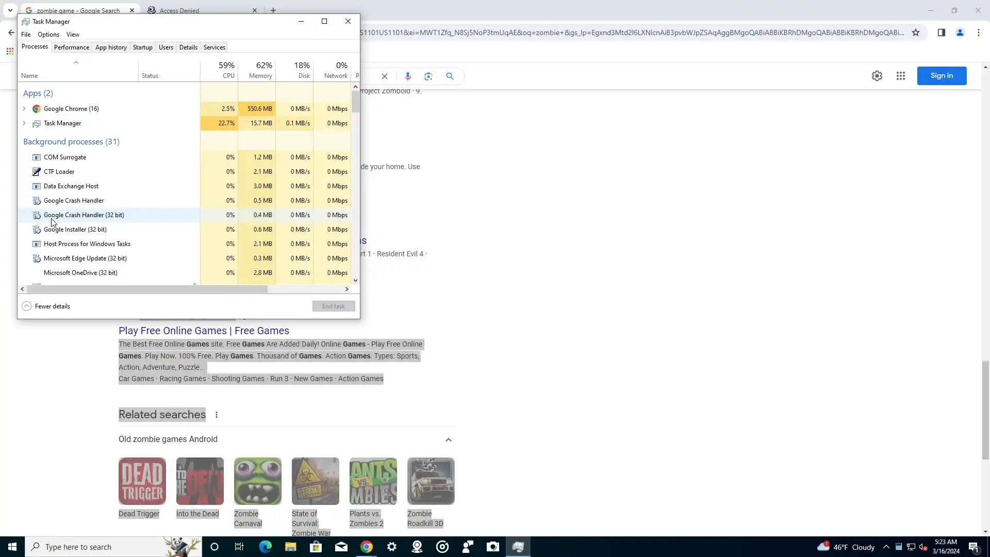Switch to the Performance tab

tap(72, 47)
